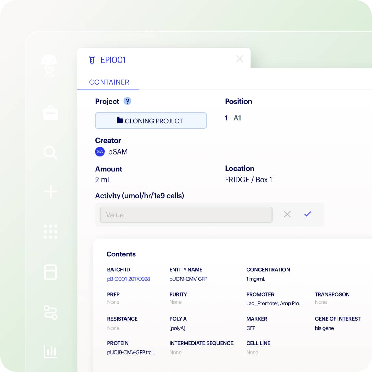
Task: Click the Benchling logo icon in sidebar
Action: point(49,66)
